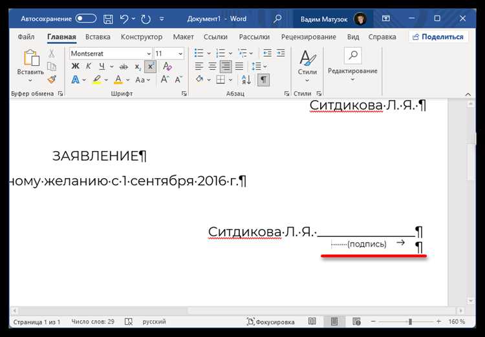Open font color dropdown arrow
This screenshot has width=485, height=337.
(128, 80)
